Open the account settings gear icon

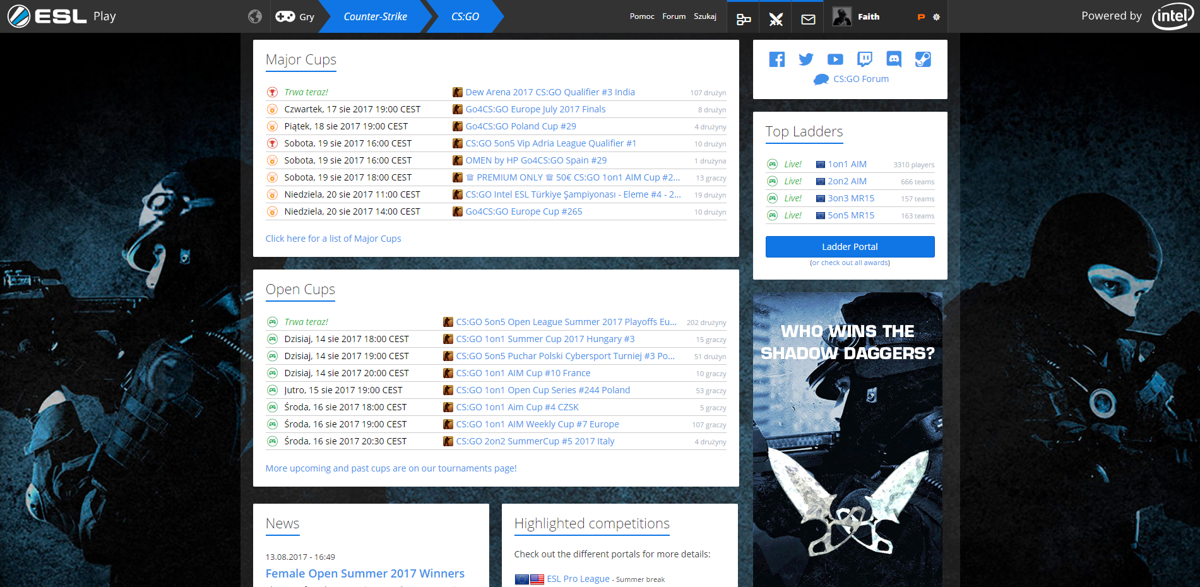936,17
